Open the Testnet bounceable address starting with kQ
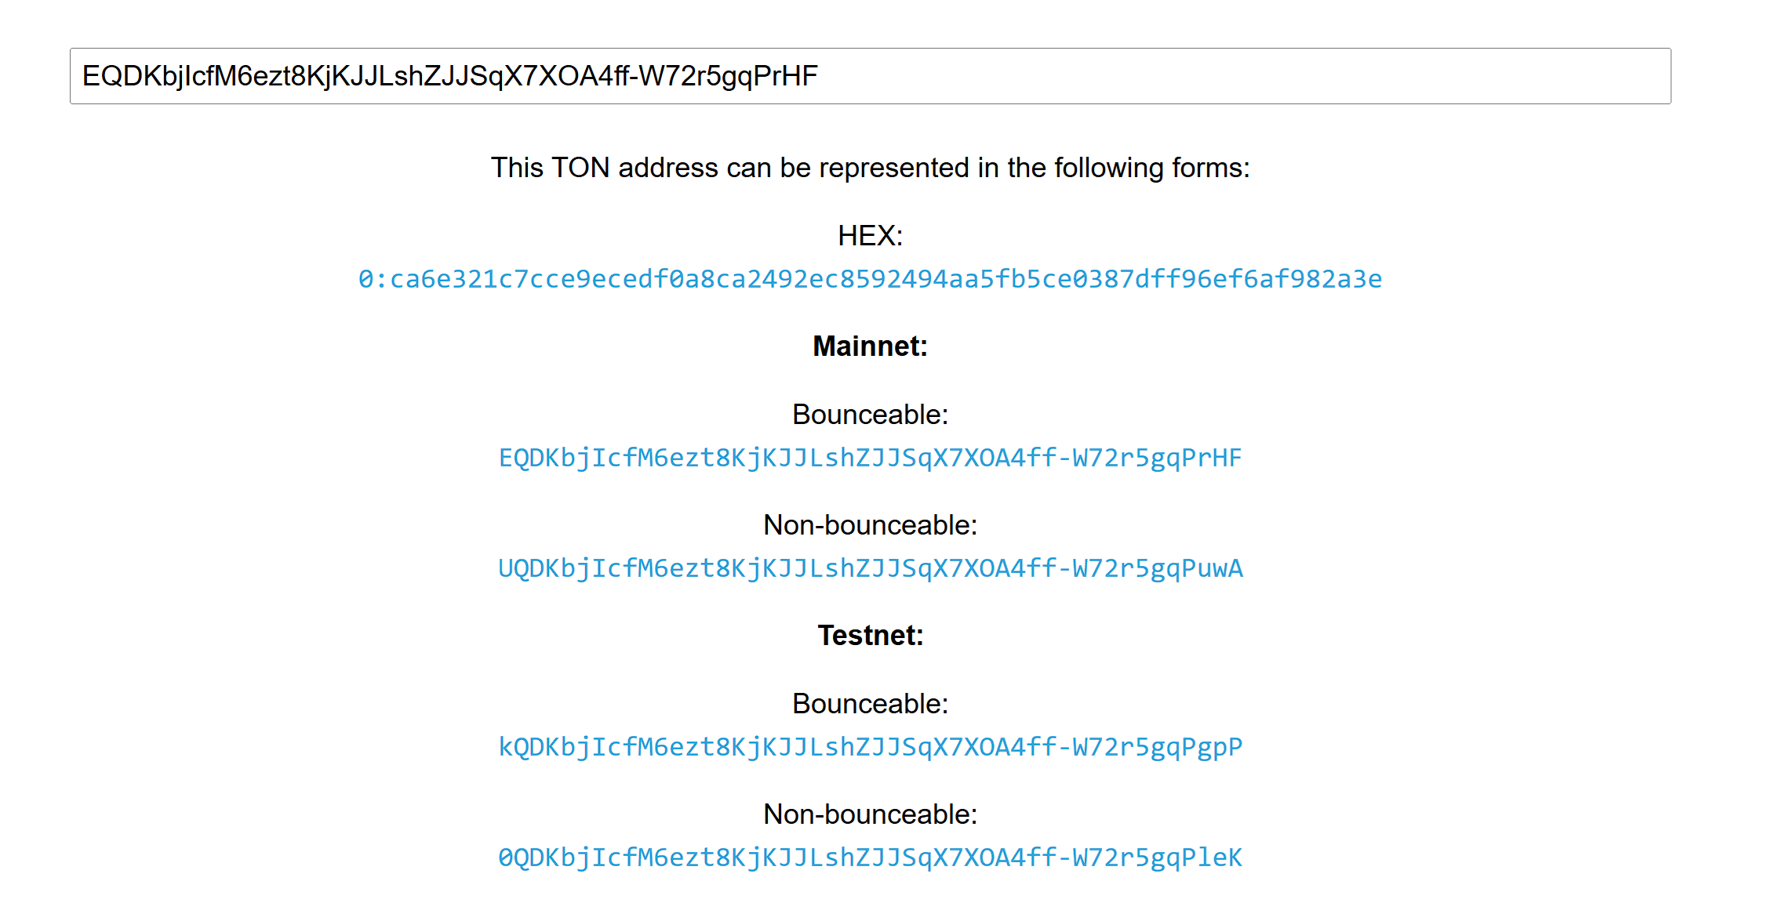The height and width of the screenshot is (921, 1771). coord(869,747)
